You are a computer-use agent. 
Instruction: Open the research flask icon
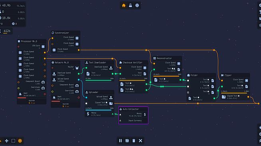(x=130, y=6)
